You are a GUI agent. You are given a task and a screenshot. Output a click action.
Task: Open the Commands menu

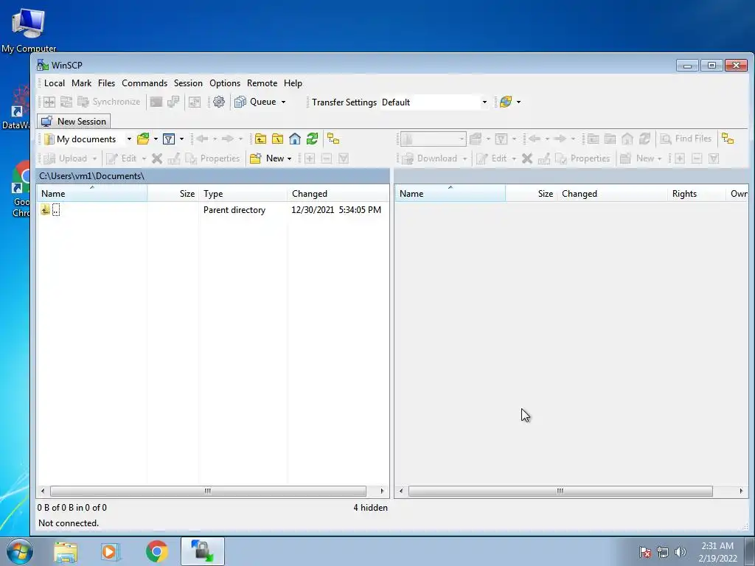click(x=145, y=83)
